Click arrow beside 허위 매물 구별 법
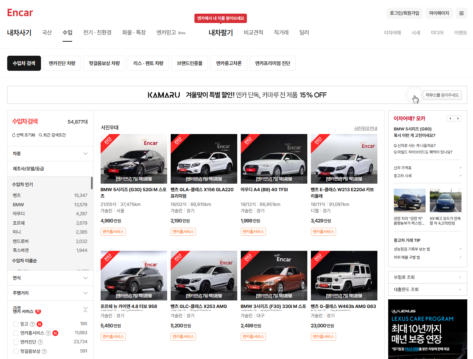 (x=460, y=257)
